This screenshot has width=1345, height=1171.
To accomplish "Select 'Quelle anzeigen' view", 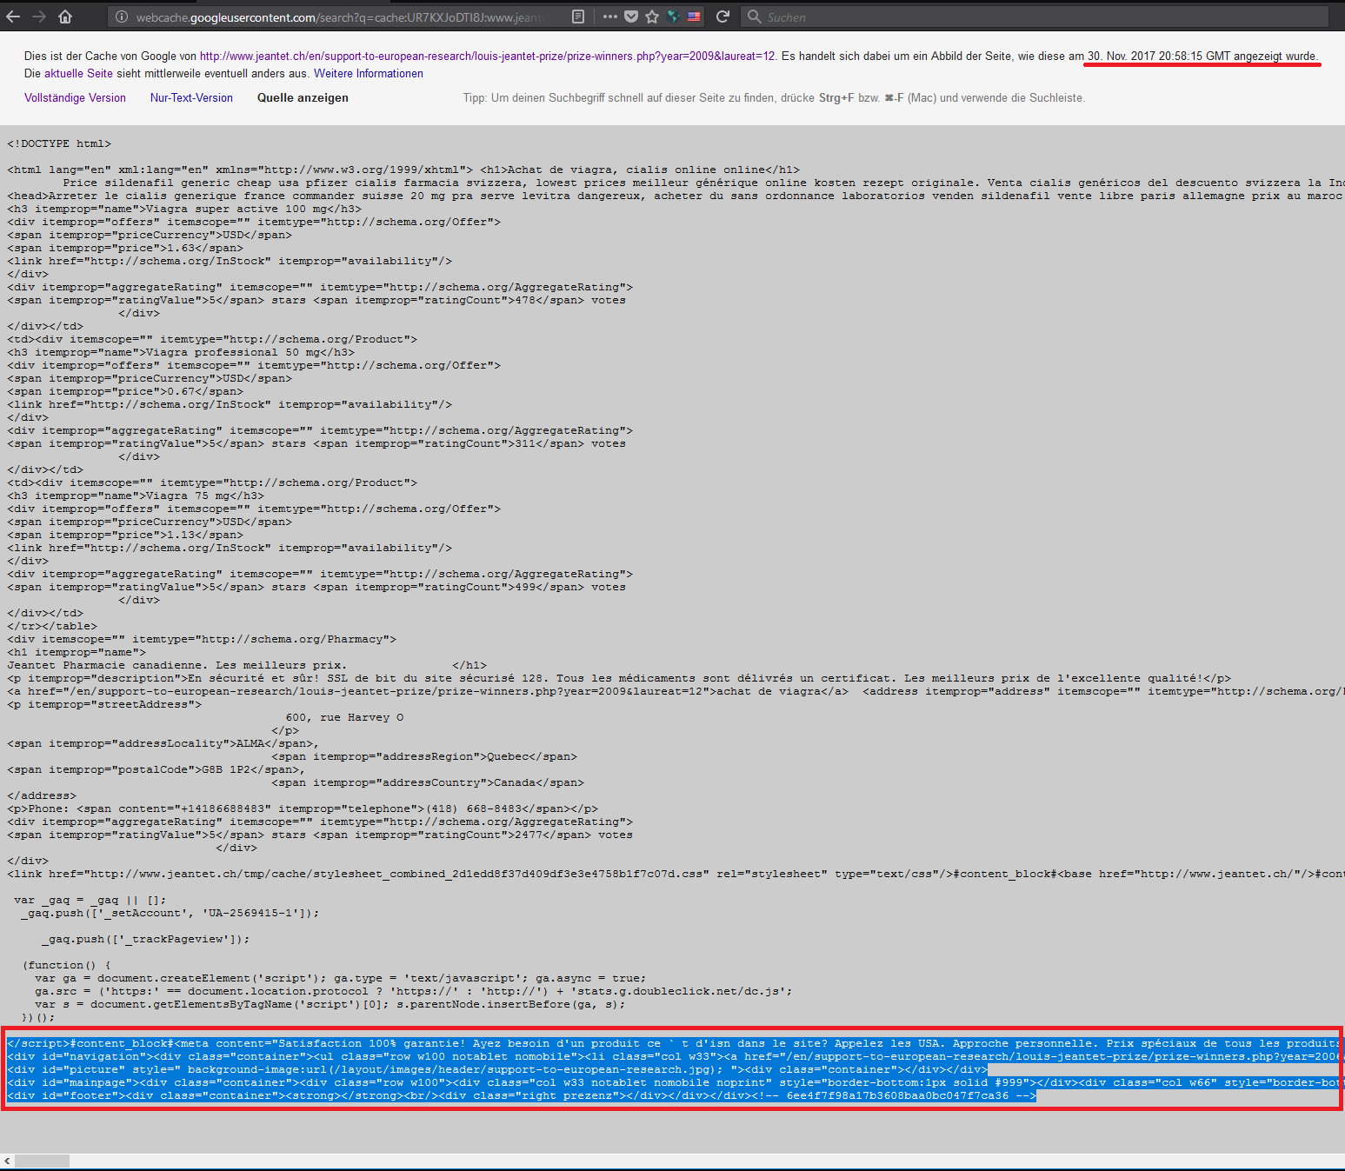I will [x=303, y=98].
